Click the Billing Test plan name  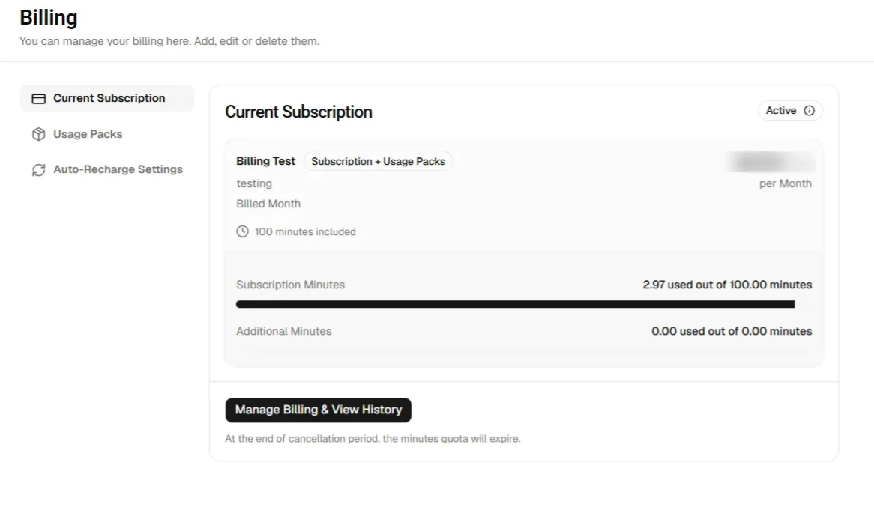tap(265, 162)
